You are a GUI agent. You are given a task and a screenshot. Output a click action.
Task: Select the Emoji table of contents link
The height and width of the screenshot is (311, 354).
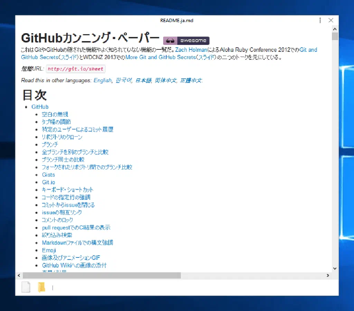coord(49,250)
